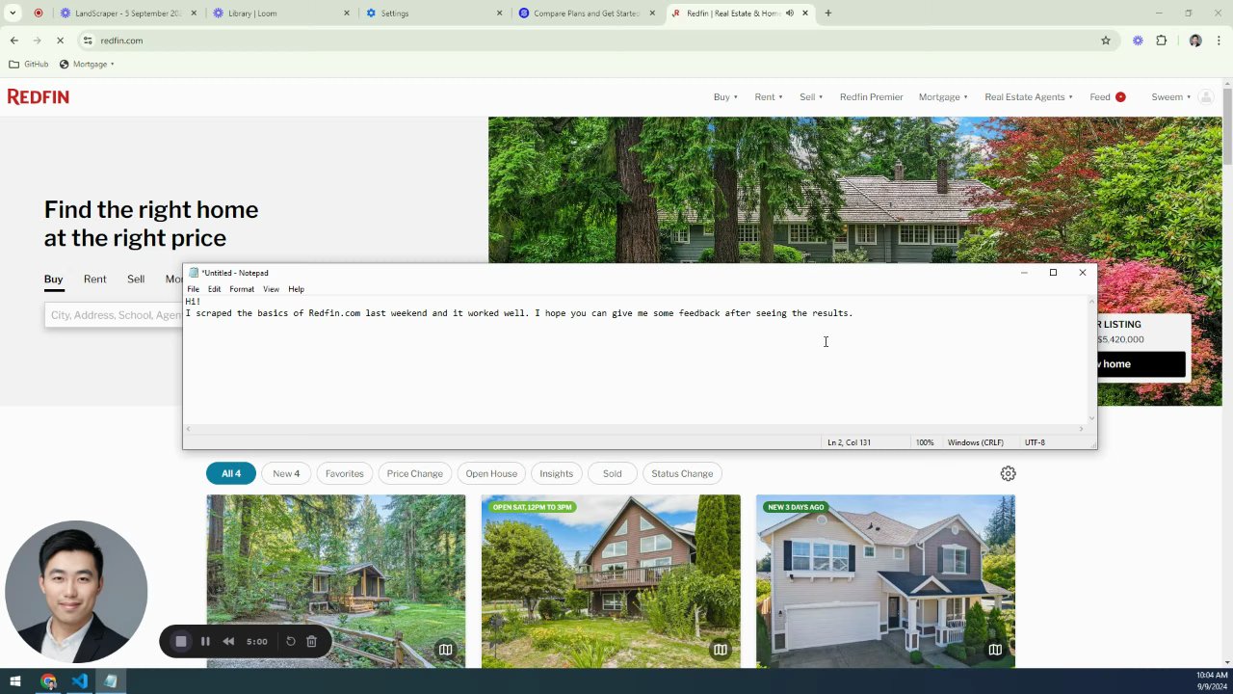1233x694 pixels.
Task: Open the Chrome extensions puzzle icon
Action: click(x=1161, y=40)
